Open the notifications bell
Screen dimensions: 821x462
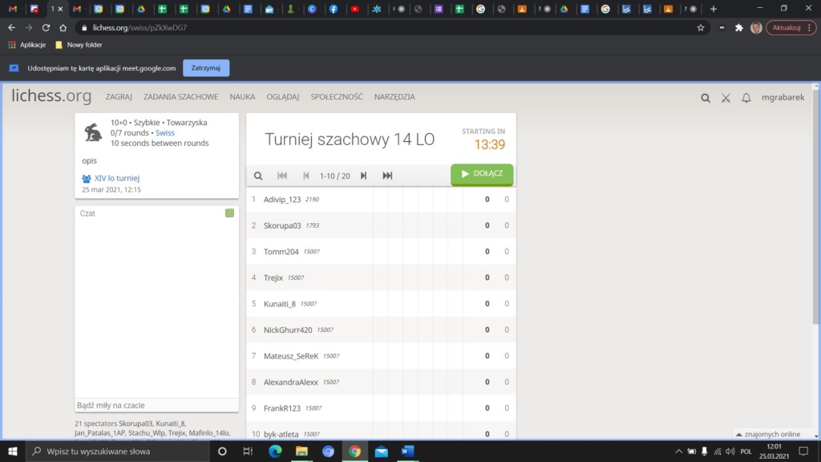(746, 98)
